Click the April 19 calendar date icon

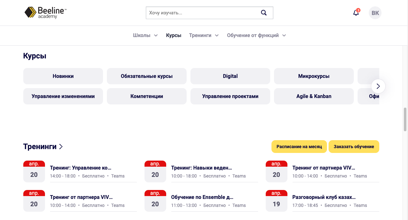[276, 201]
